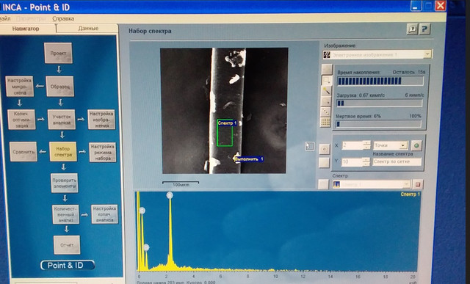Click the Выполнить 1 label on the image
This screenshot has height=284, width=470.
(248, 159)
